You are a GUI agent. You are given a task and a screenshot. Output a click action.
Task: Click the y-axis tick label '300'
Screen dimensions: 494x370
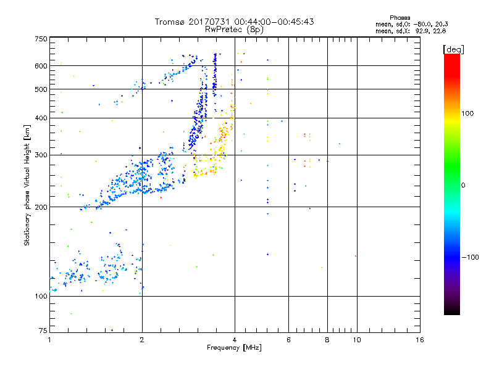pyautogui.click(x=41, y=155)
